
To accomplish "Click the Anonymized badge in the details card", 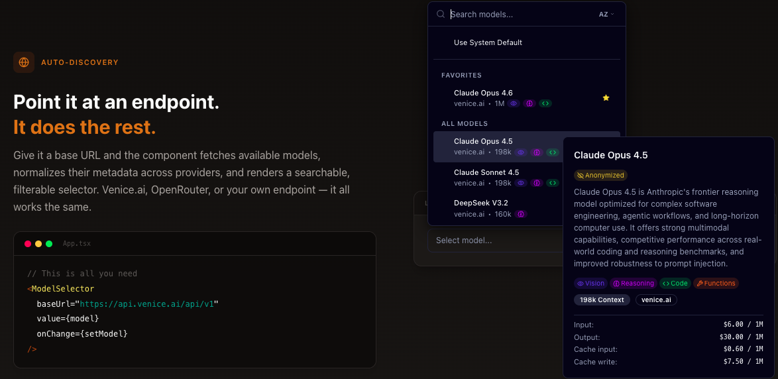I will pos(601,175).
